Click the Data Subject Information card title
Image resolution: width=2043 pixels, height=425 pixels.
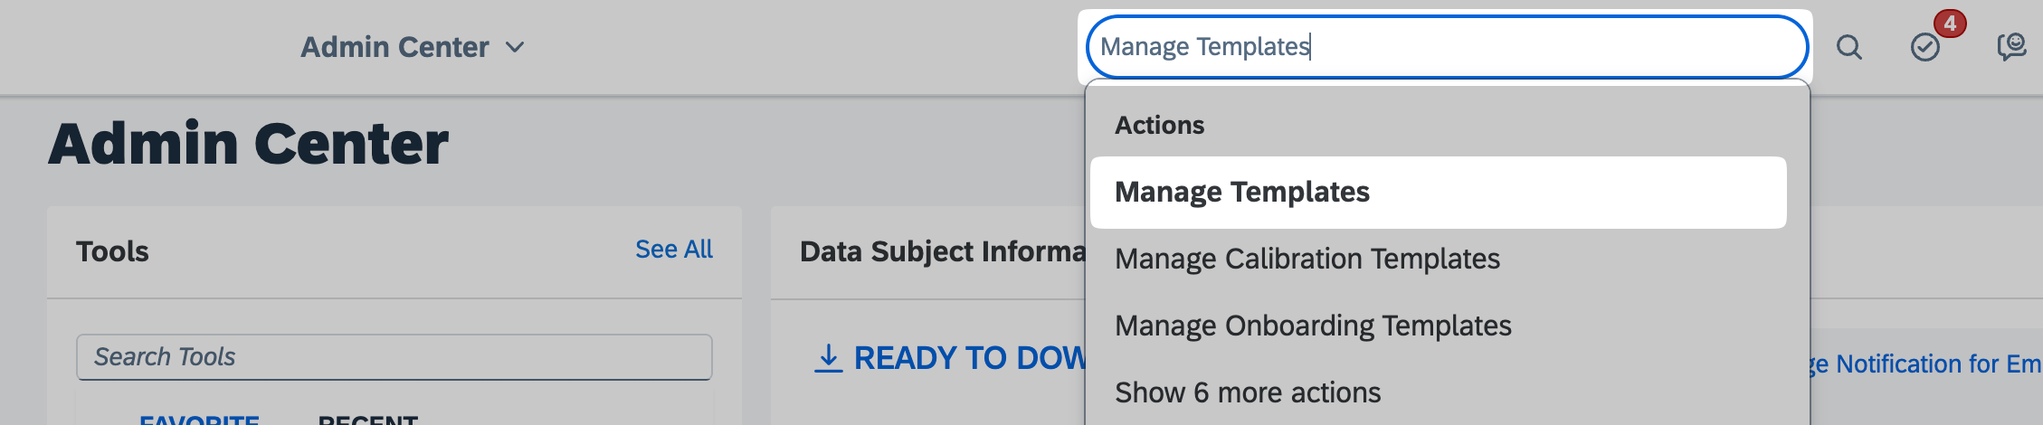coord(942,251)
